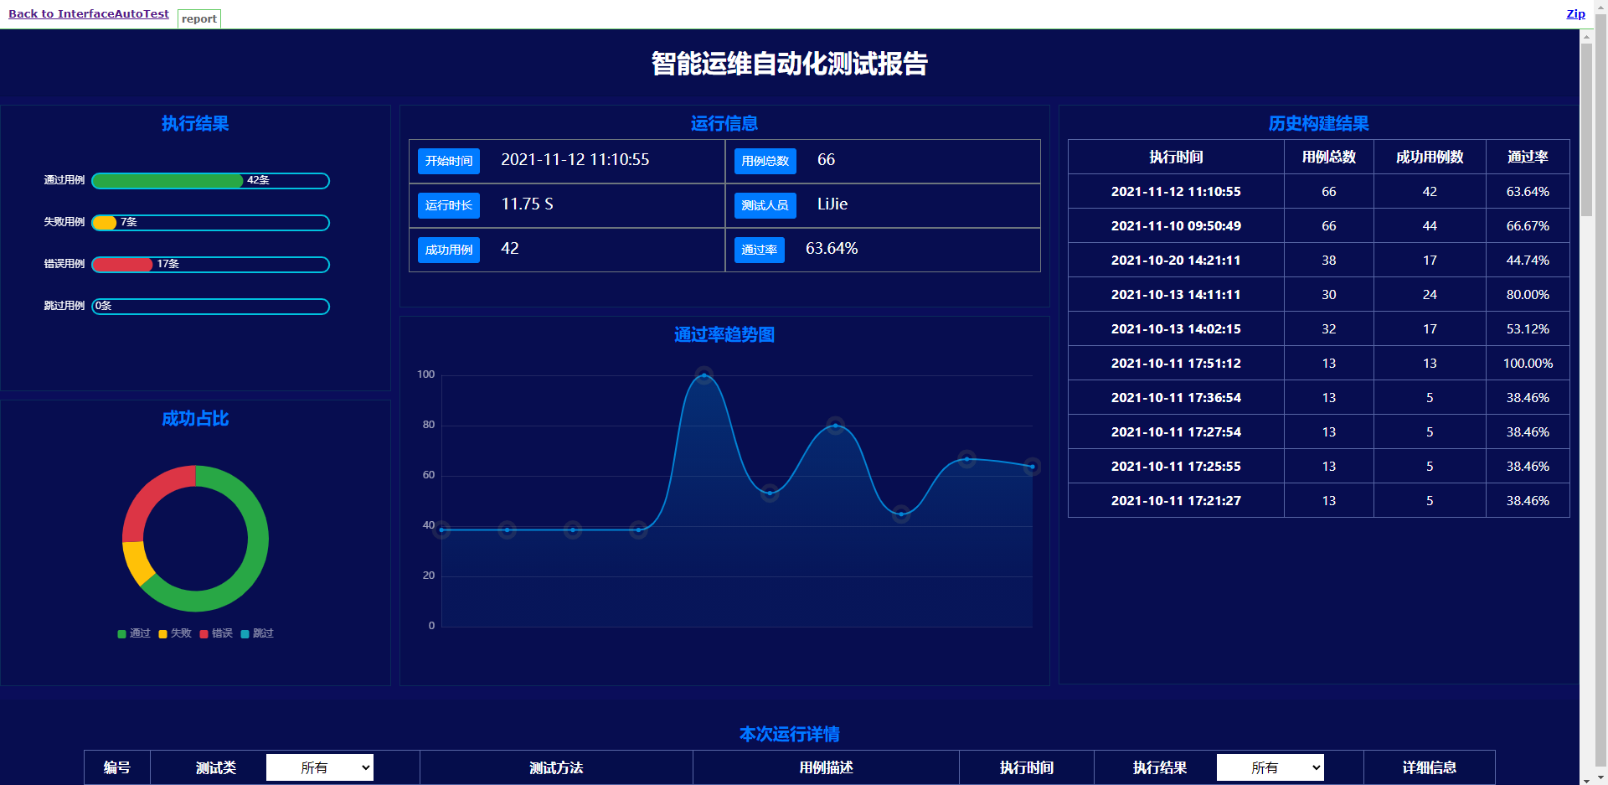
Task: Click the run duration value 11.75 S
Action: pos(527,204)
